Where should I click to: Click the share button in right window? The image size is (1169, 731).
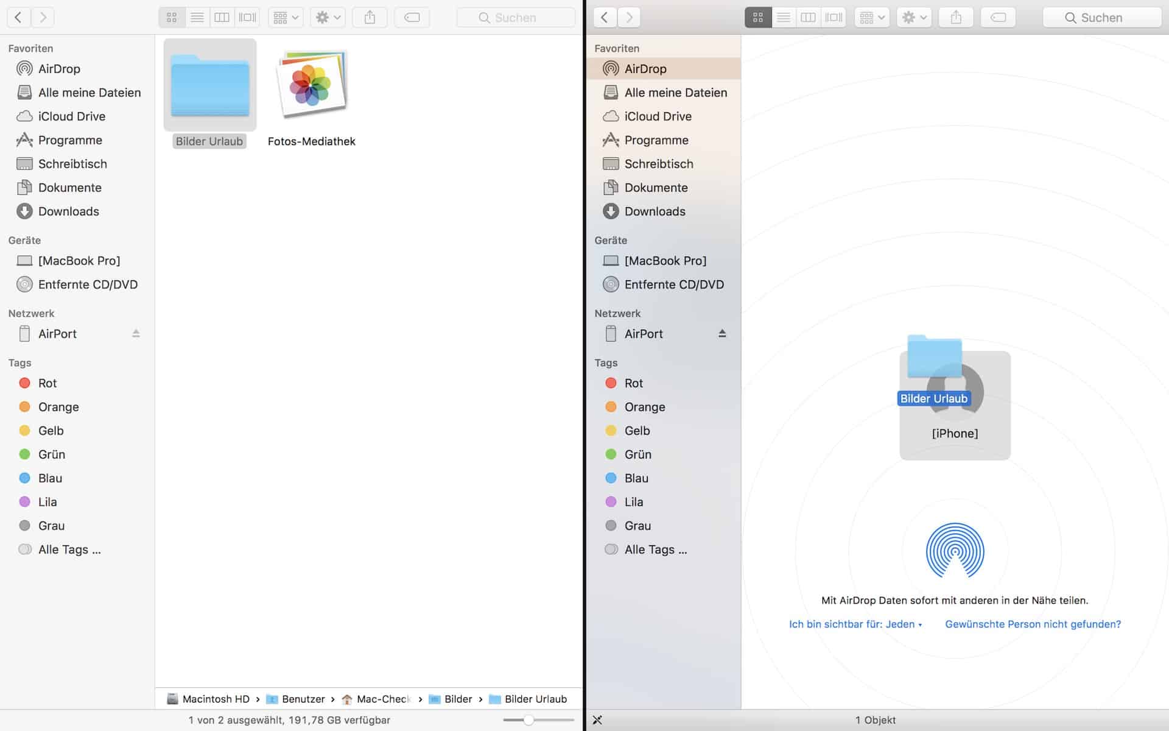pyautogui.click(x=956, y=17)
